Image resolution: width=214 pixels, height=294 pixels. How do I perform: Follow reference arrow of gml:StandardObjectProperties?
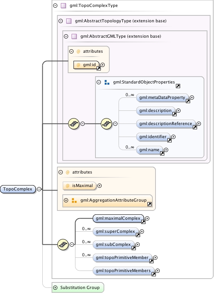pyautogui.click(x=178, y=86)
